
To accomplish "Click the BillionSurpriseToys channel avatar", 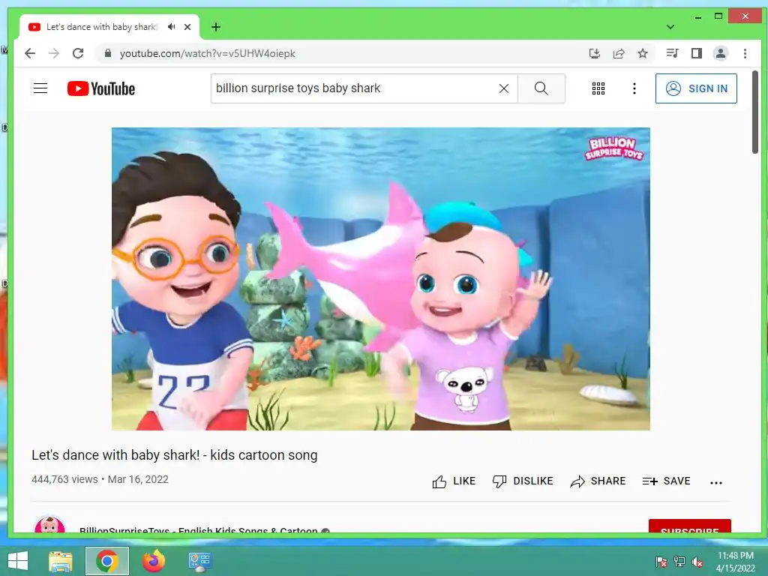I will click(x=49, y=524).
